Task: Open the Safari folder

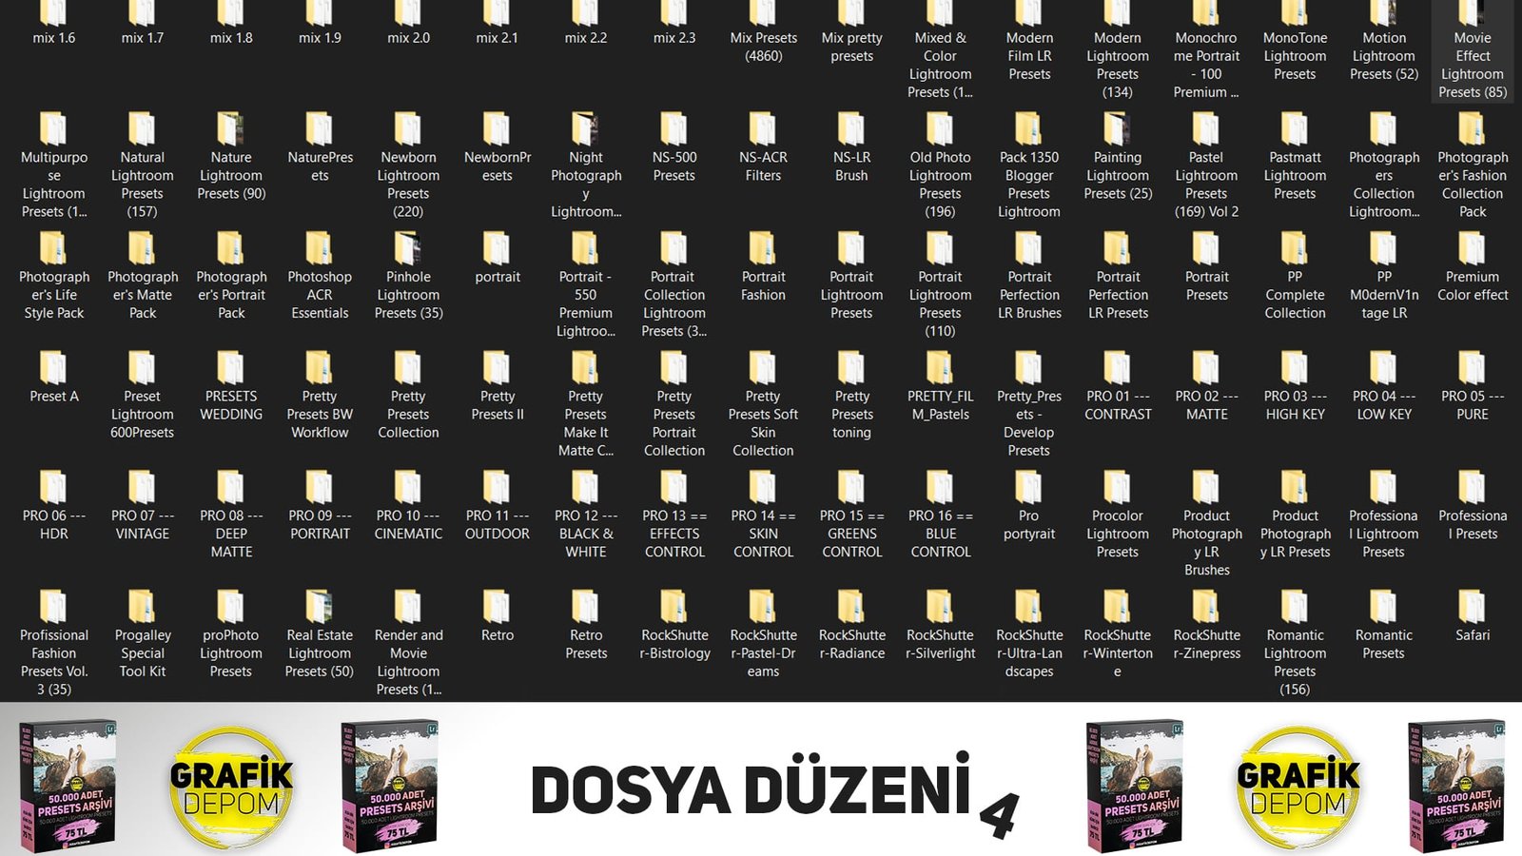Action: [x=1473, y=616]
